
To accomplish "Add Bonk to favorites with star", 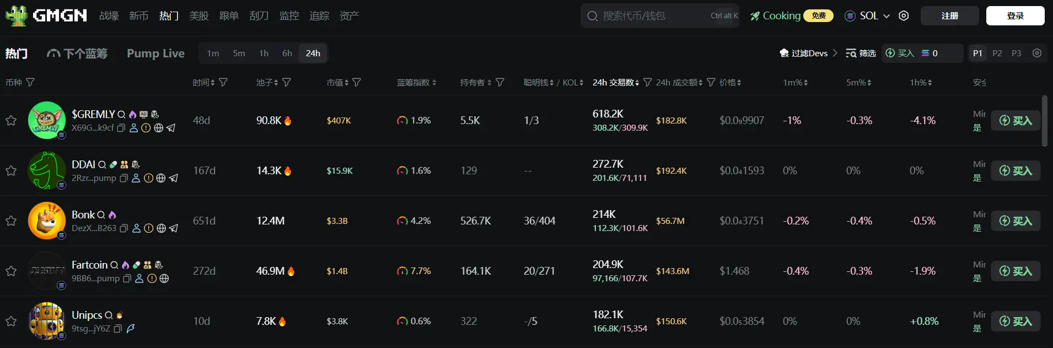I will [11, 221].
